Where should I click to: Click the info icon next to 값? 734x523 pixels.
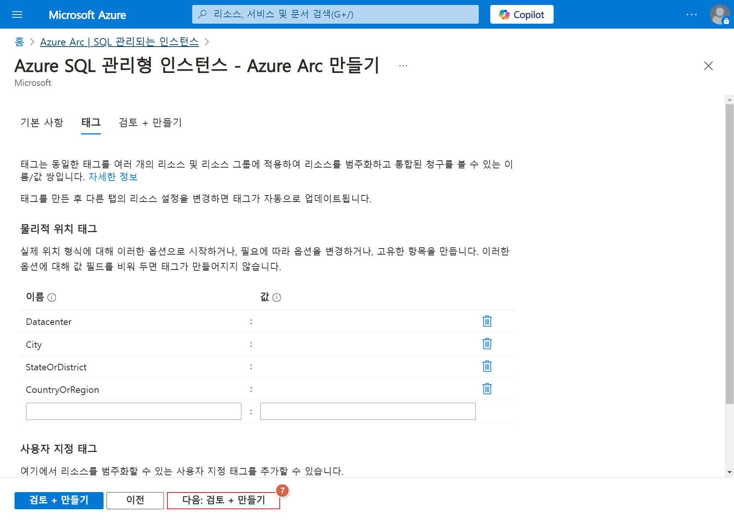pyautogui.click(x=277, y=297)
